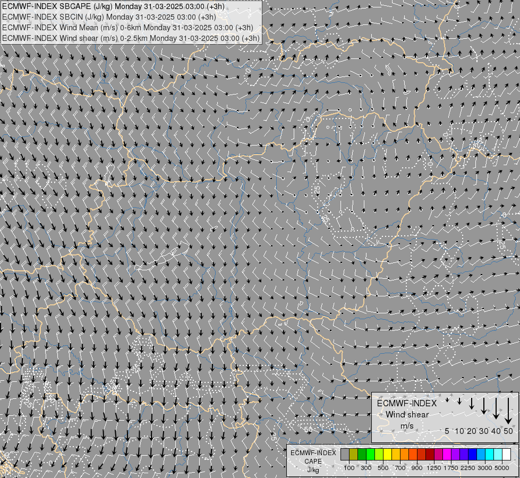The width and height of the screenshot is (520, 478).
Task: Pick the bright green CAPE swatch
Action: tap(370, 455)
